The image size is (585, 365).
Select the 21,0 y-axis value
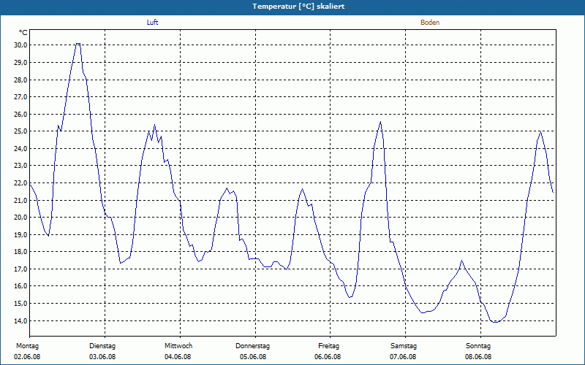(x=21, y=200)
